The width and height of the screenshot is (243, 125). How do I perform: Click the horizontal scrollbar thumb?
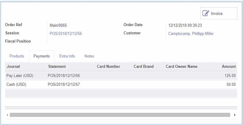pyautogui.click(x=120, y=115)
